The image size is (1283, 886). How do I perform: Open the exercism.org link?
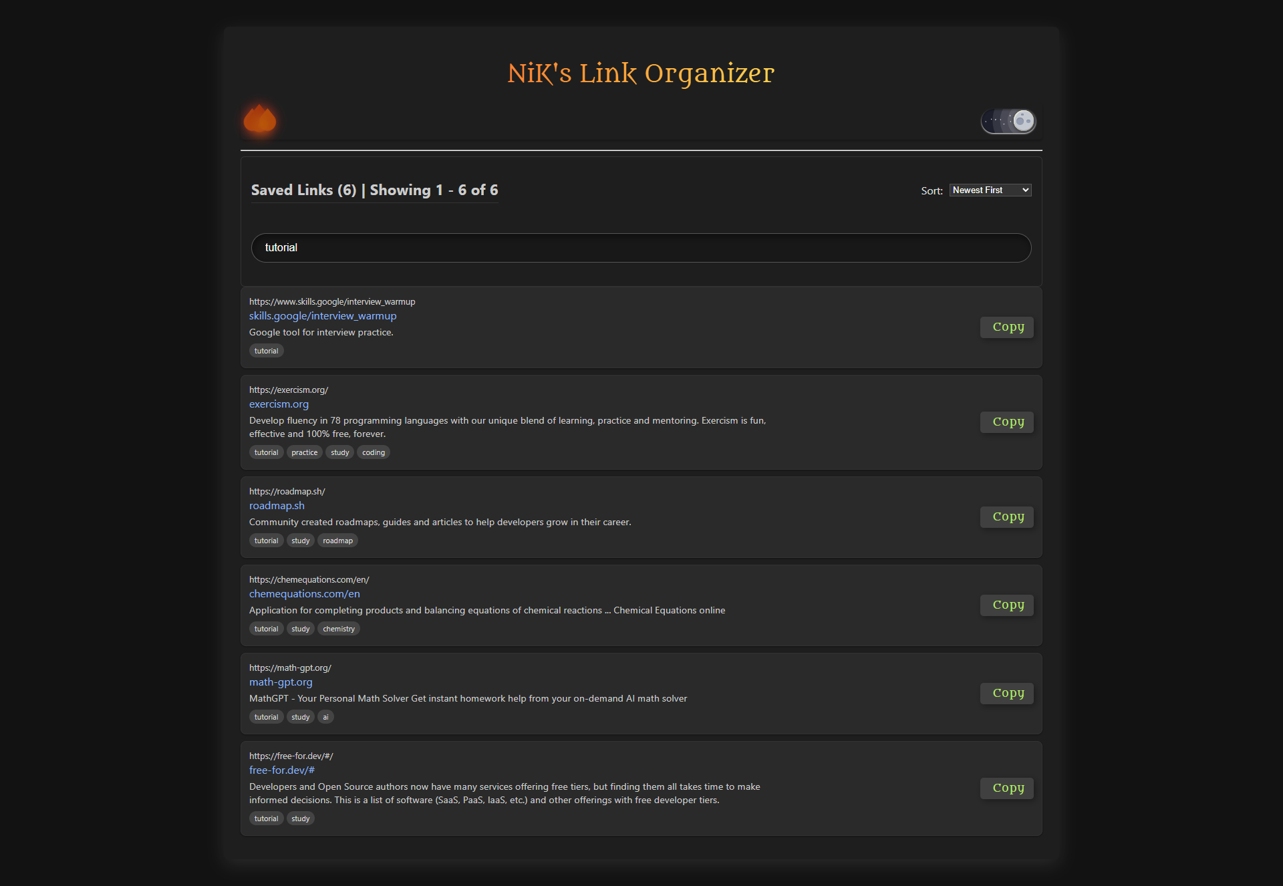279,404
